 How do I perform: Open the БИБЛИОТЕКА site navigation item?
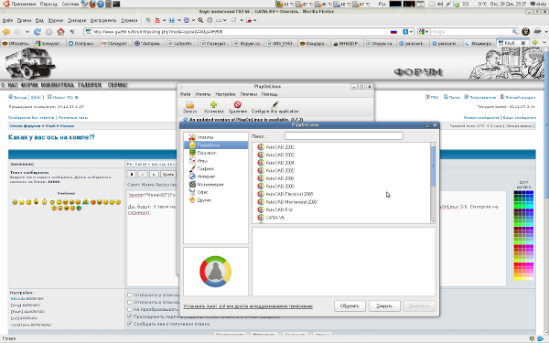(x=58, y=85)
